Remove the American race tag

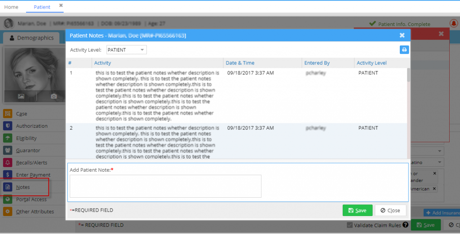point(434,189)
